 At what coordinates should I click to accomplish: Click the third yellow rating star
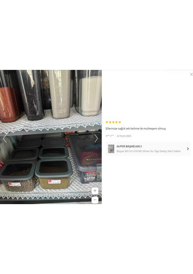click(113, 122)
